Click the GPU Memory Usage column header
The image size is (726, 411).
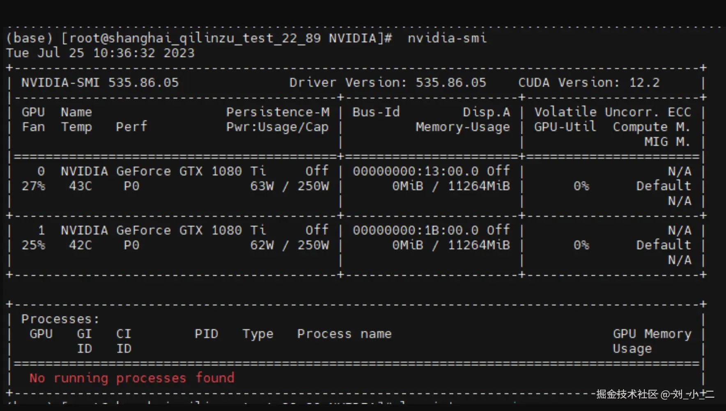(x=652, y=341)
